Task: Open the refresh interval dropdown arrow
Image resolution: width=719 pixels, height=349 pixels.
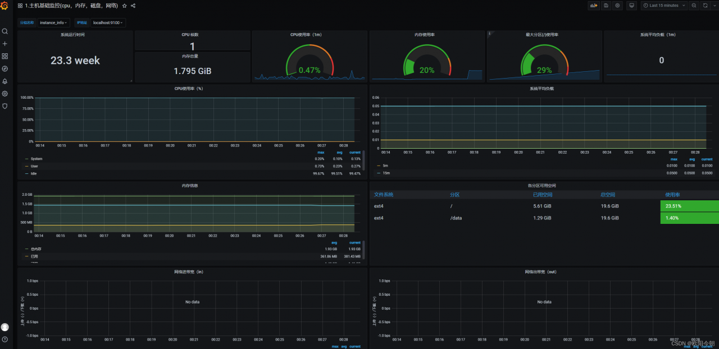Action: pos(713,6)
